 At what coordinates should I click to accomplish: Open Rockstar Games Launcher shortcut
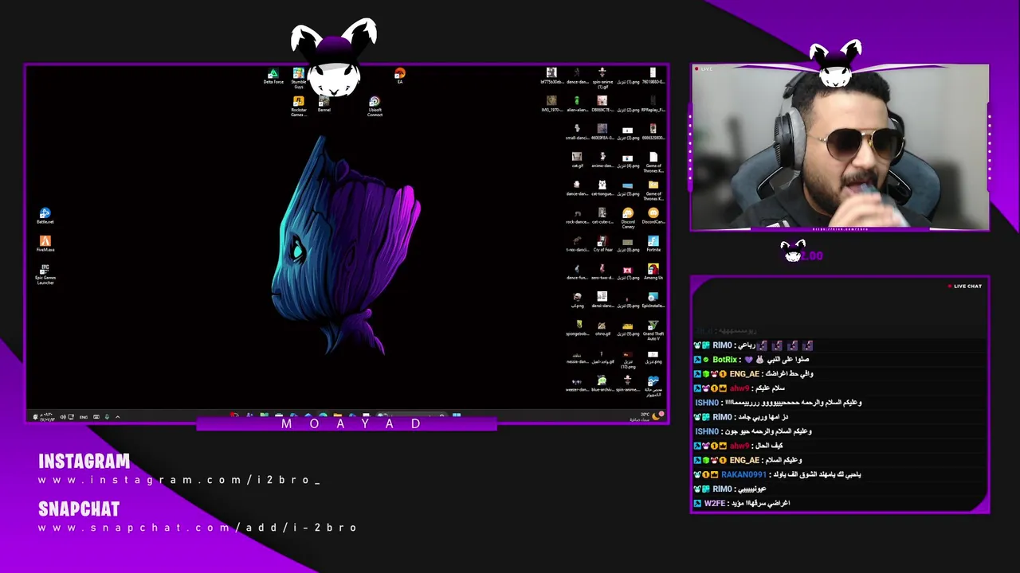[x=298, y=107]
